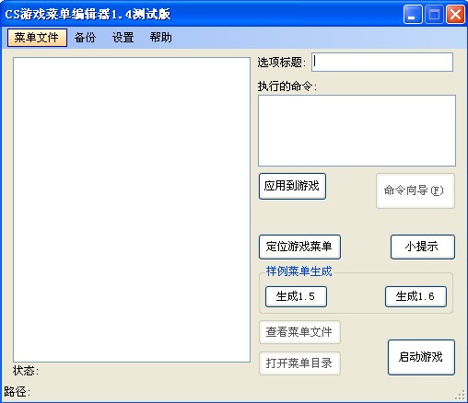The image size is (468, 403).
Task: Generate sample menu with 生成1.5
Action: point(296,296)
